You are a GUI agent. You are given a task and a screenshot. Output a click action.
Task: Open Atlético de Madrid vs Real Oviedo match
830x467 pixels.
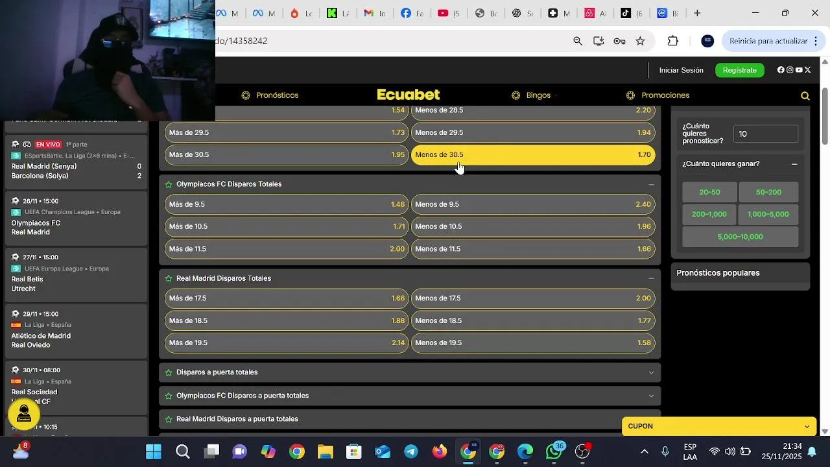point(76,331)
